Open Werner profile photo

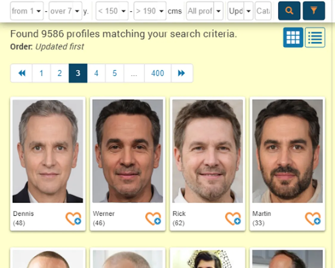click(x=128, y=151)
